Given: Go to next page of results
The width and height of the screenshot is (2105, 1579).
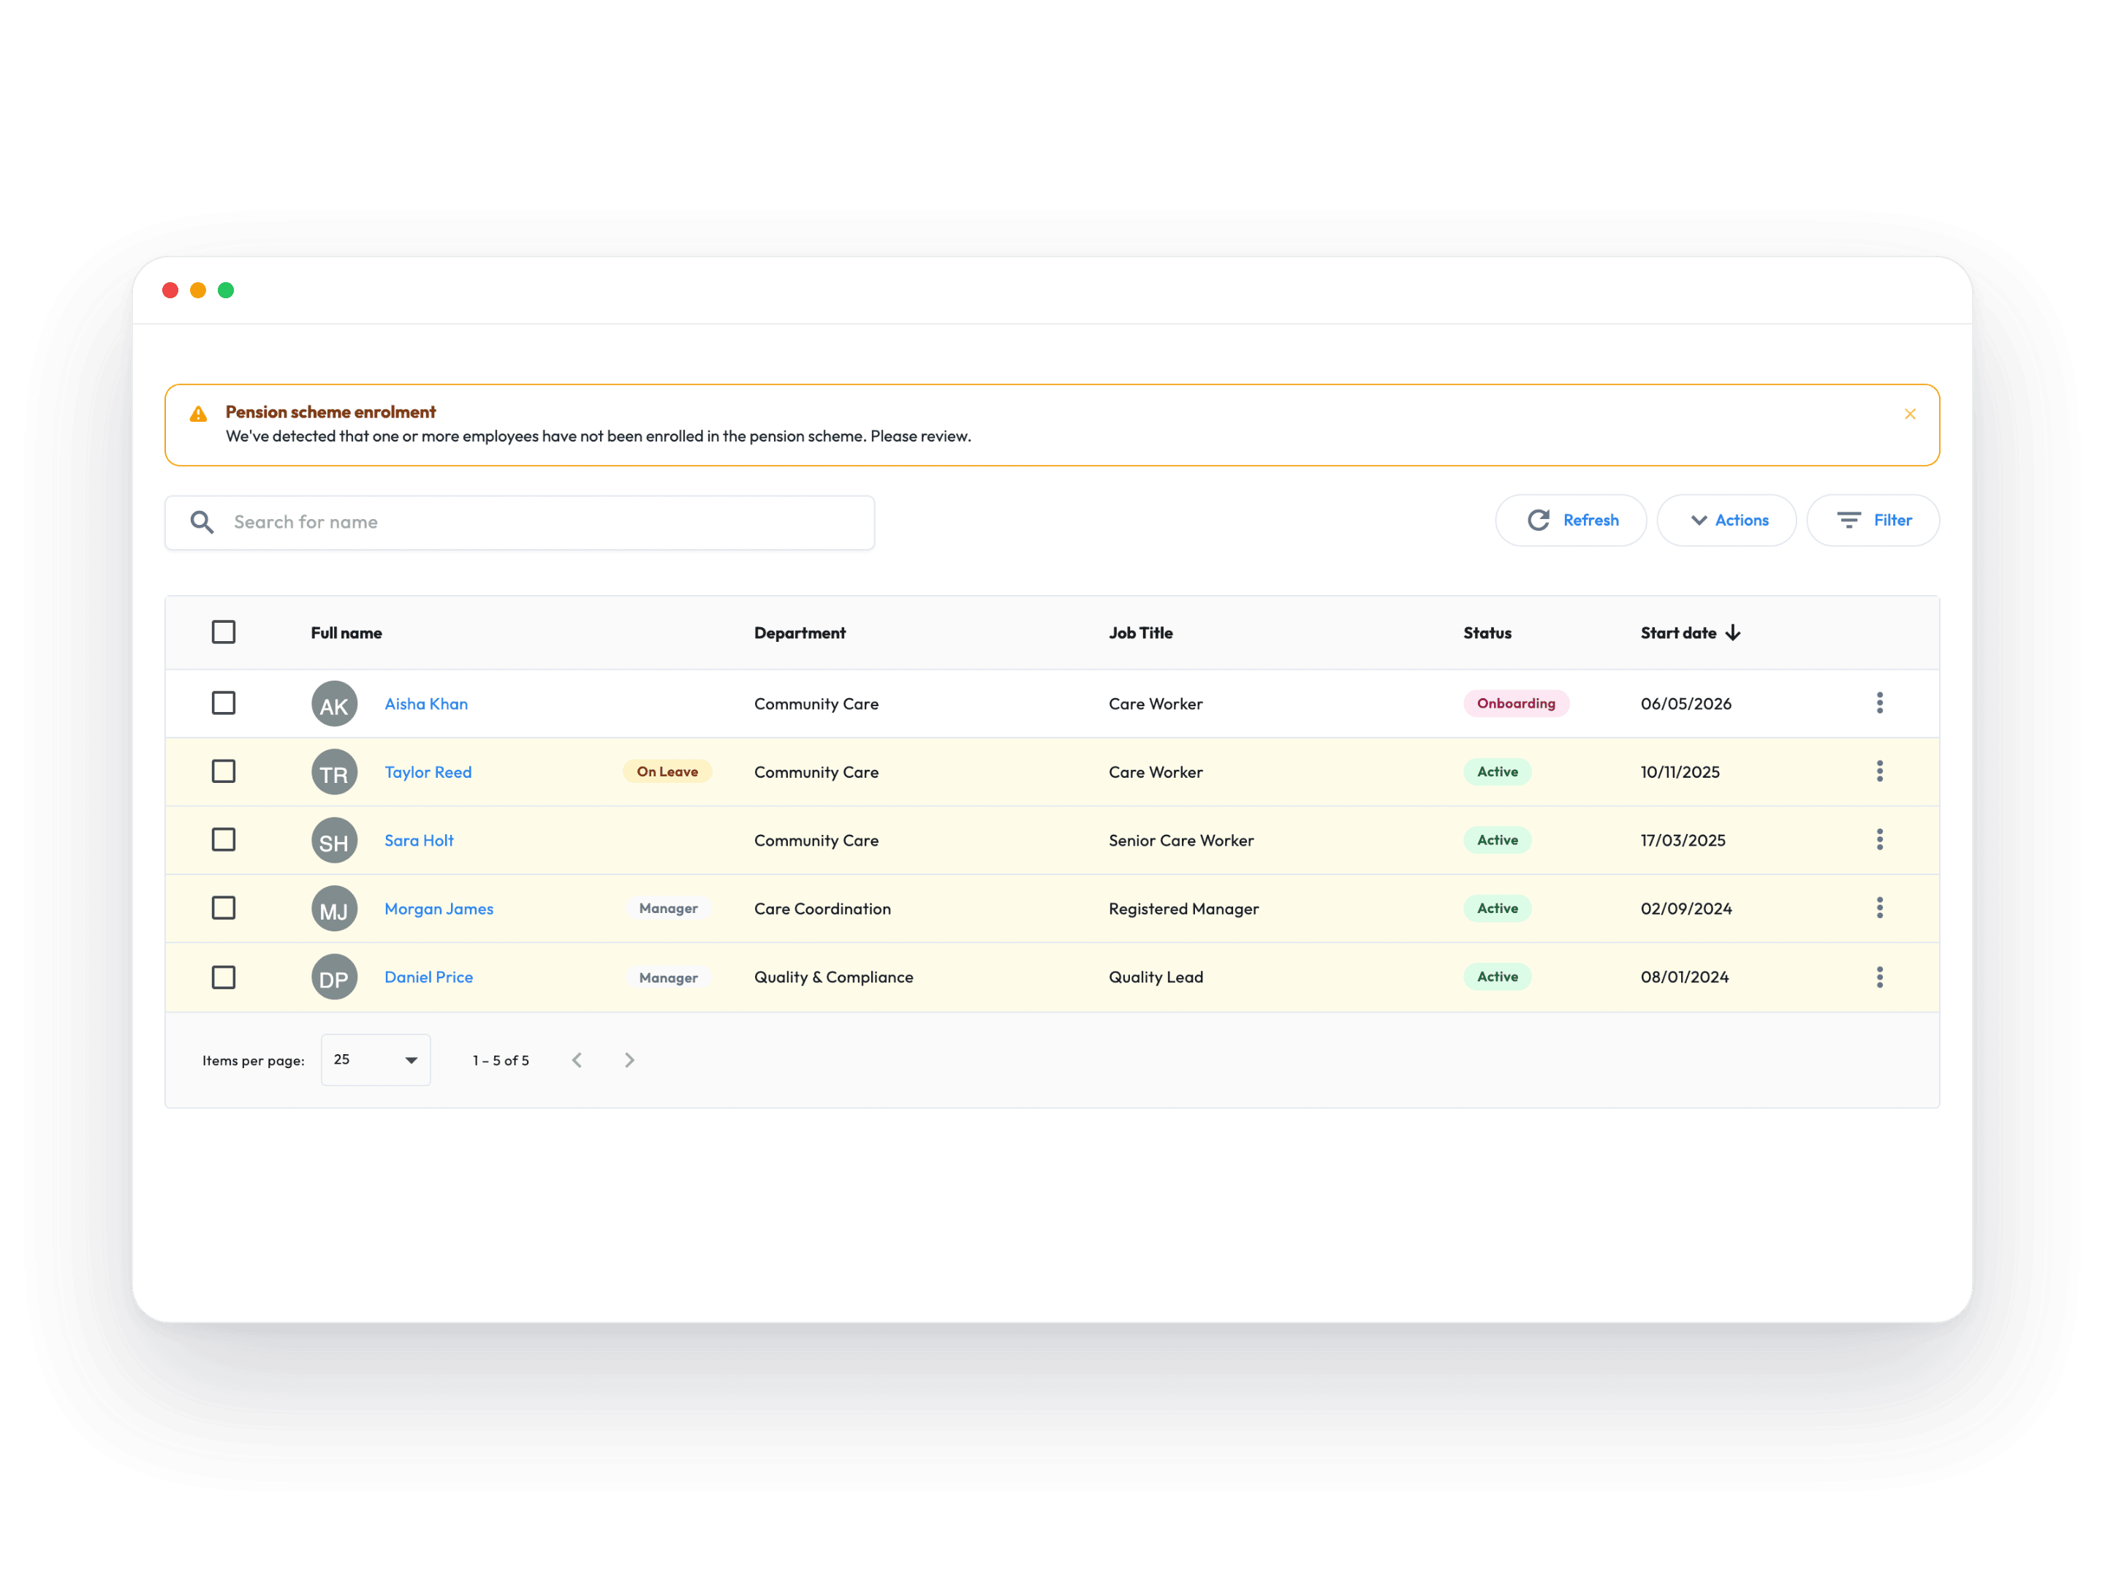Looking at the screenshot, I should tap(629, 1060).
